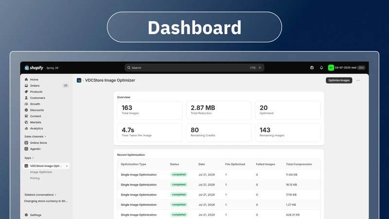
Task: Open the Customers menu item
Action: point(37,98)
